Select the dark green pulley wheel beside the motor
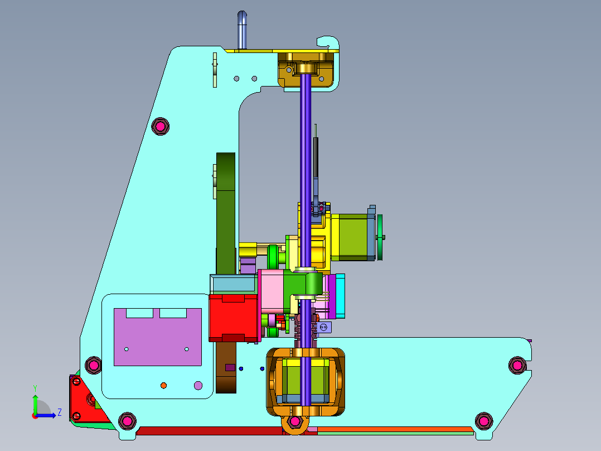The width and height of the screenshot is (601, 451). (380, 237)
